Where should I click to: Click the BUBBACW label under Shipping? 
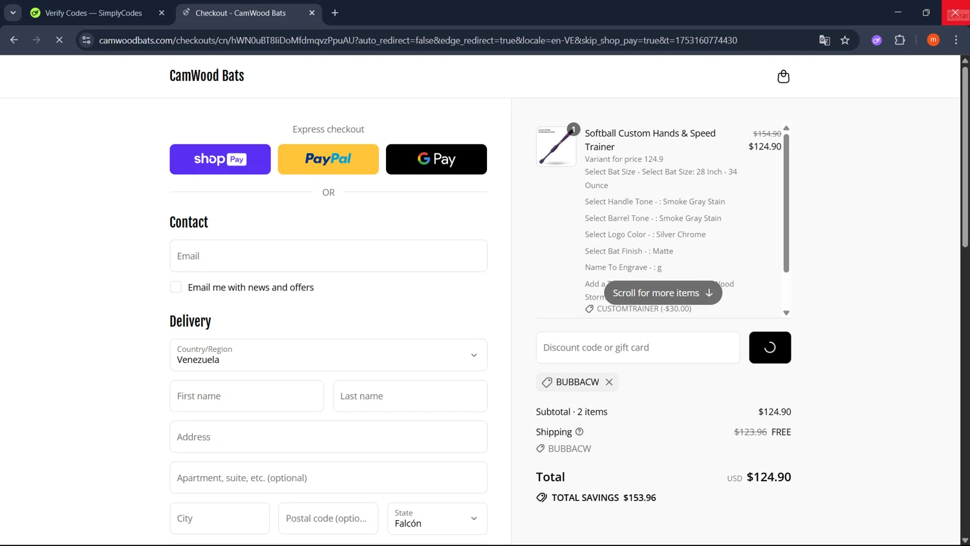(569, 448)
